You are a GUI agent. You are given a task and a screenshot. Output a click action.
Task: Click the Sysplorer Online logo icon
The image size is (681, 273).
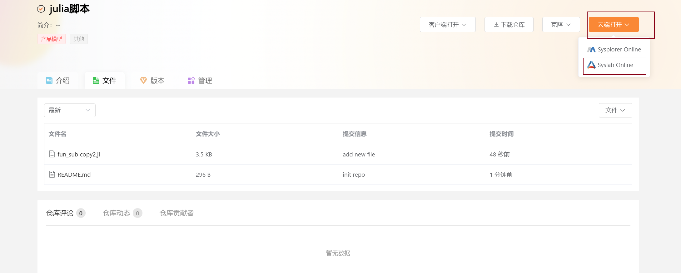tap(591, 50)
